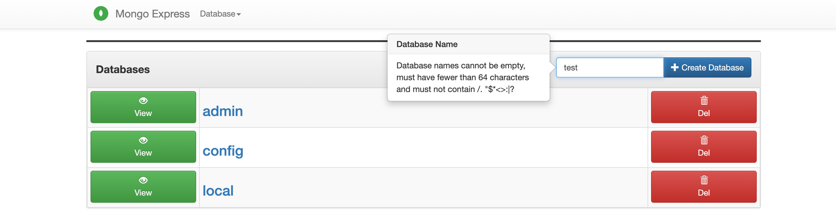Open the config database link
The width and height of the screenshot is (836, 216).
coord(223,151)
